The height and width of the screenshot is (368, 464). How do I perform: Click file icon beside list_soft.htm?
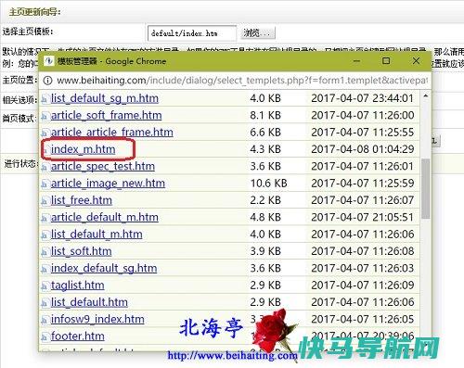(x=45, y=252)
